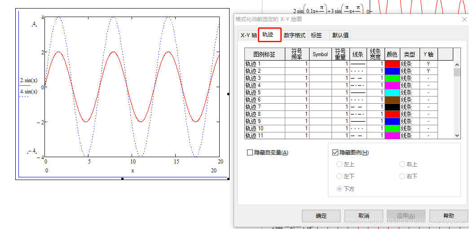Click the blue color swatch of 轨迹 2
This screenshot has width=469, height=229.
[393, 71]
